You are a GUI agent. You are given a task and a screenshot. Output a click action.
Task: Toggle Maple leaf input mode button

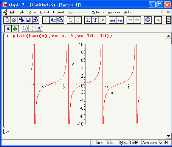15,29
